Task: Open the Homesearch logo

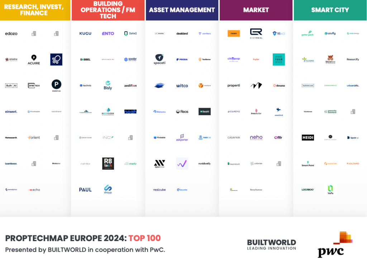Action: [11, 137]
